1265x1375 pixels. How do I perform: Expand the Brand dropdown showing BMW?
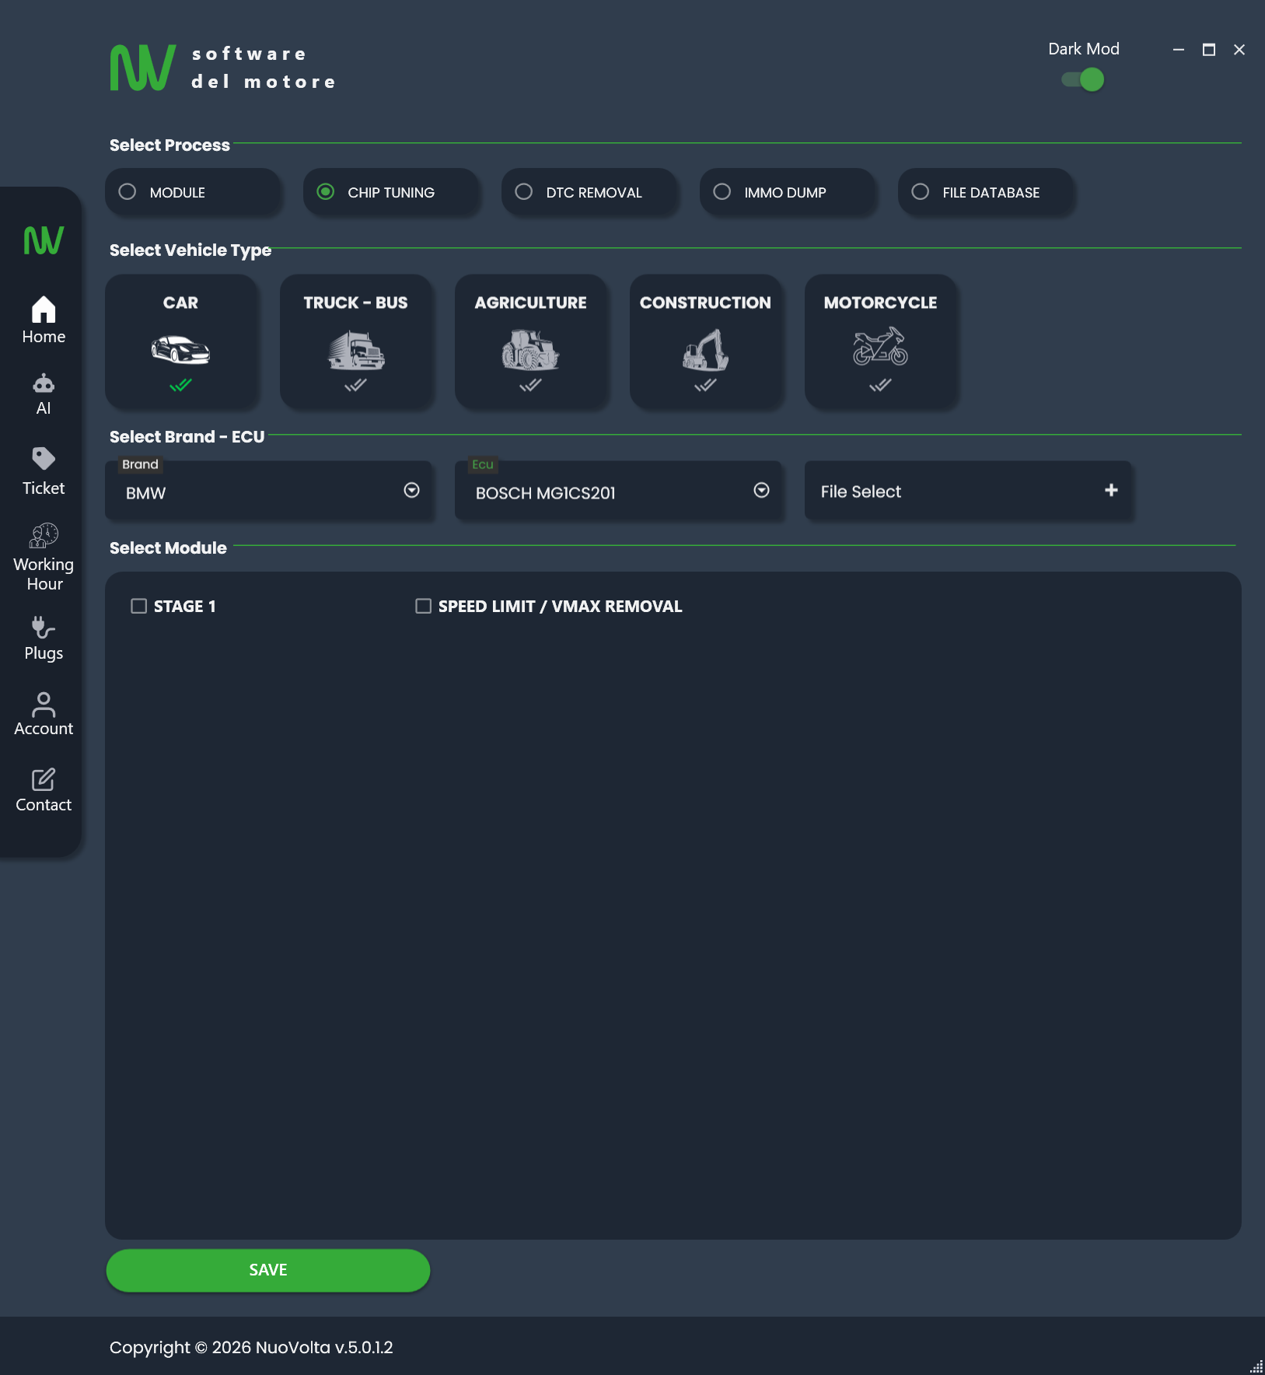point(411,490)
